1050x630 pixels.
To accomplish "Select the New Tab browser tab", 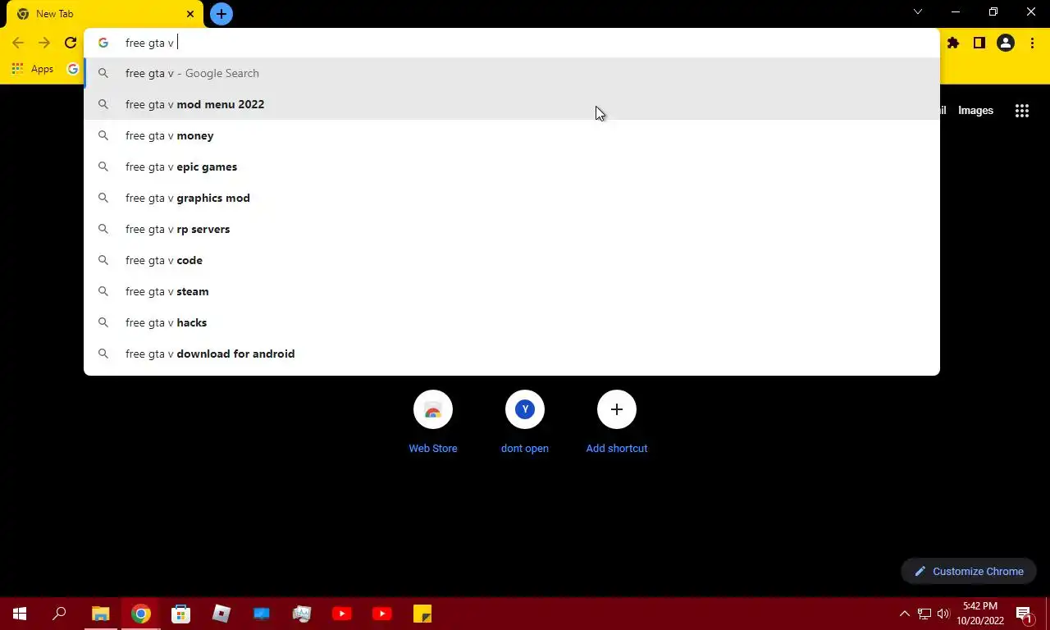I will (x=104, y=14).
